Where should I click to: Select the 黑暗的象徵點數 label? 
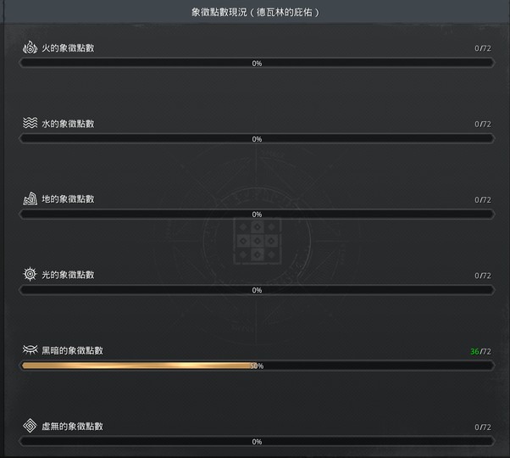[x=72, y=350]
